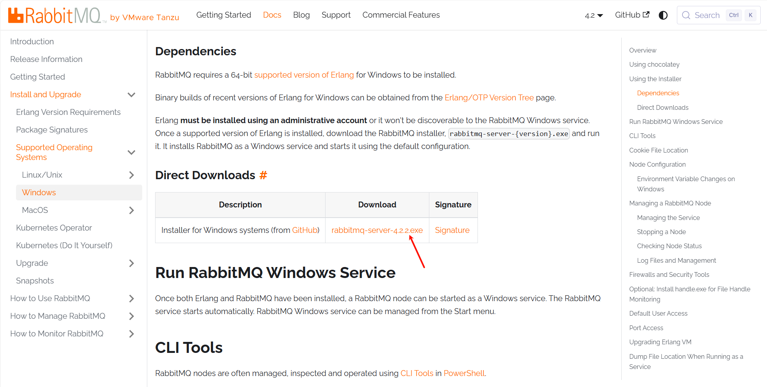Expand the MacOS submenu

tap(132, 210)
